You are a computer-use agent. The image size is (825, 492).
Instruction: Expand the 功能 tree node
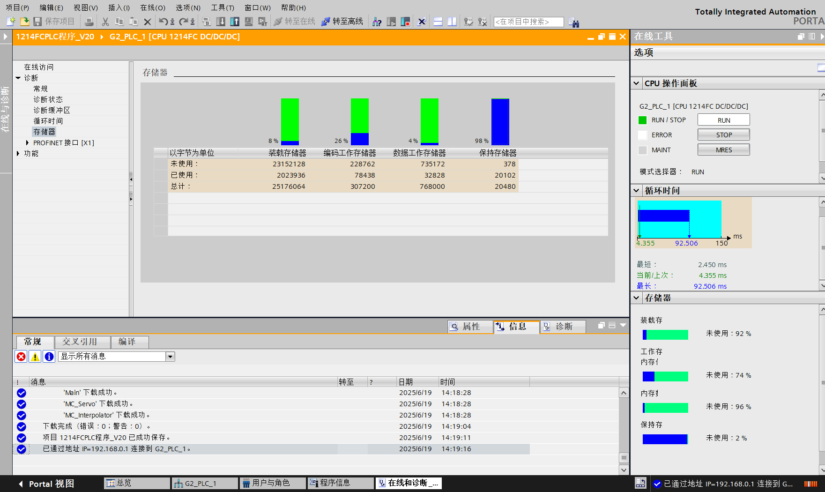(18, 153)
